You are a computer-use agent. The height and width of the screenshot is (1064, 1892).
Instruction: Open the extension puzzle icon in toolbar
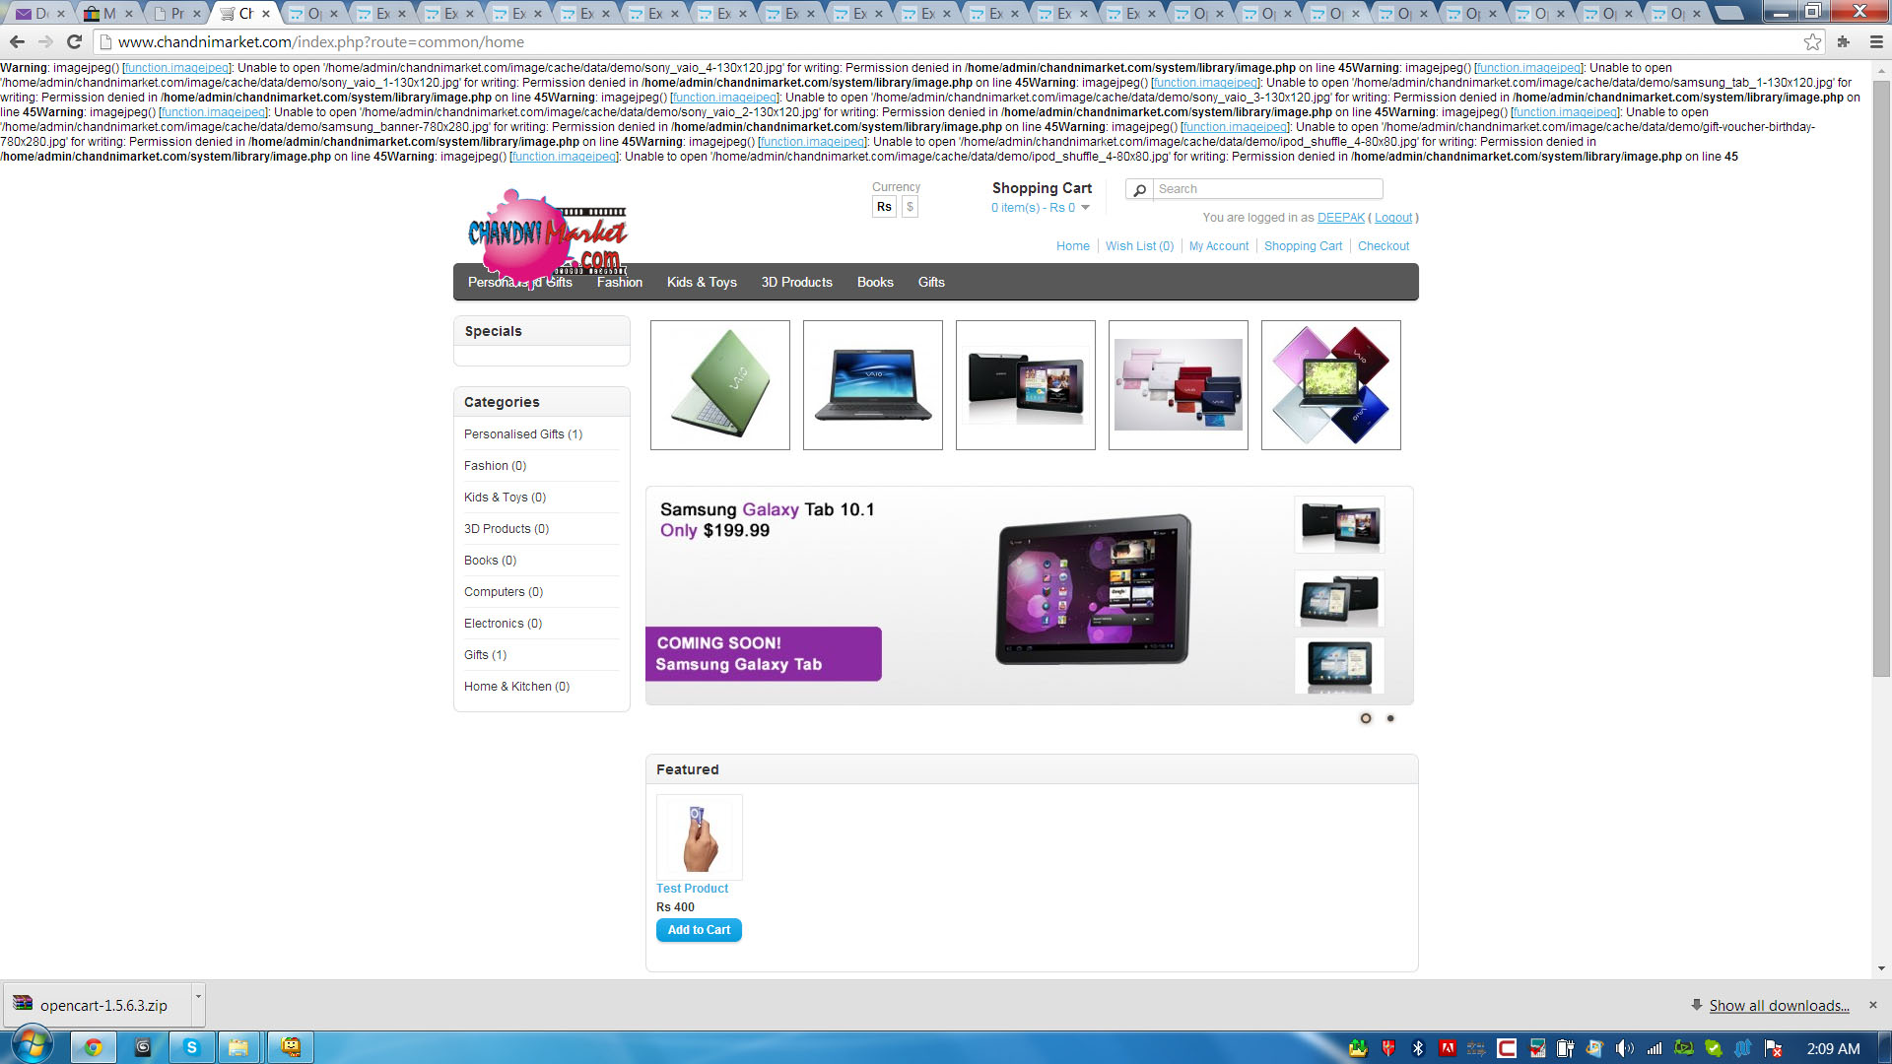[x=1844, y=42]
